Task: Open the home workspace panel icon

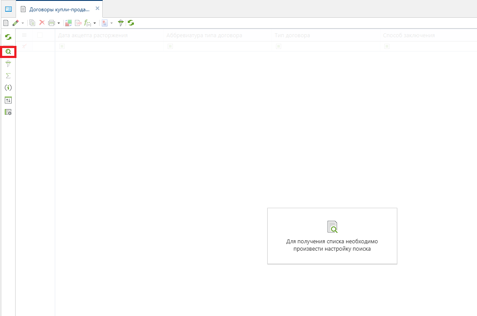Action: click(x=8, y=9)
